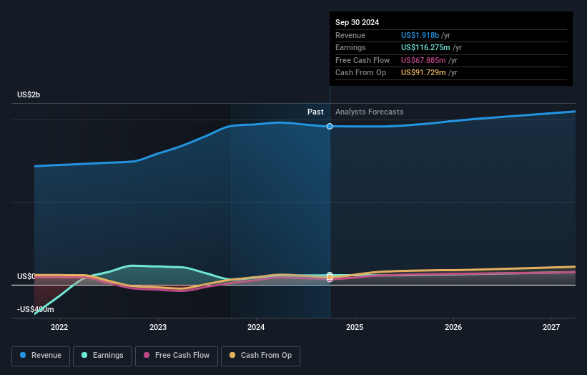Click the 2023 x-axis label
Image resolution: width=587 pixels, height=375 pixels.
pyautogui.click(x=158, y=327)
